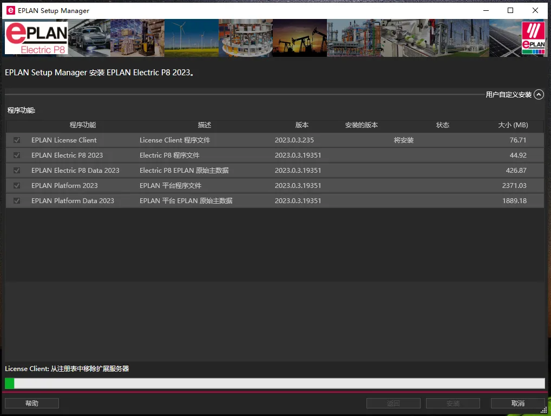Click the 大小 (MB) column header
This screenshot has height=416, width=551.
pyautogui.click(x=513, y=125)
